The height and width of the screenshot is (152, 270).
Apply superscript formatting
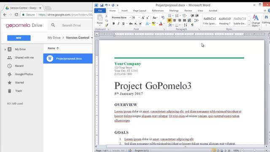tap(140, 24)
